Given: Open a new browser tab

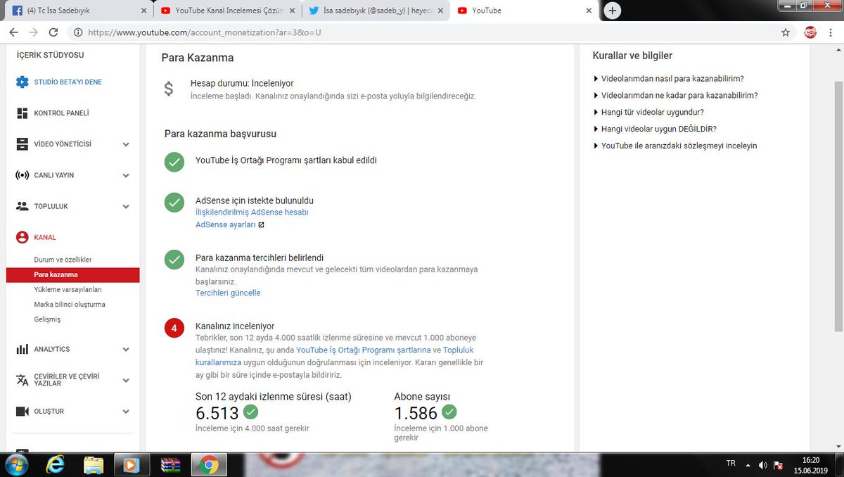Looking at the screenshot, I should (612, 11).
